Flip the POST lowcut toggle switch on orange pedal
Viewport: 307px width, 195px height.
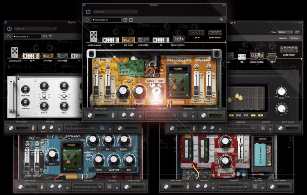coord(196,67)
